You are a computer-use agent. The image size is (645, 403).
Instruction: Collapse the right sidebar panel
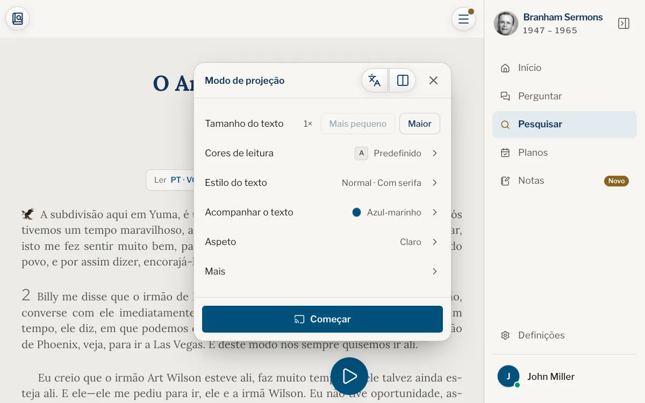pos(623,24)
